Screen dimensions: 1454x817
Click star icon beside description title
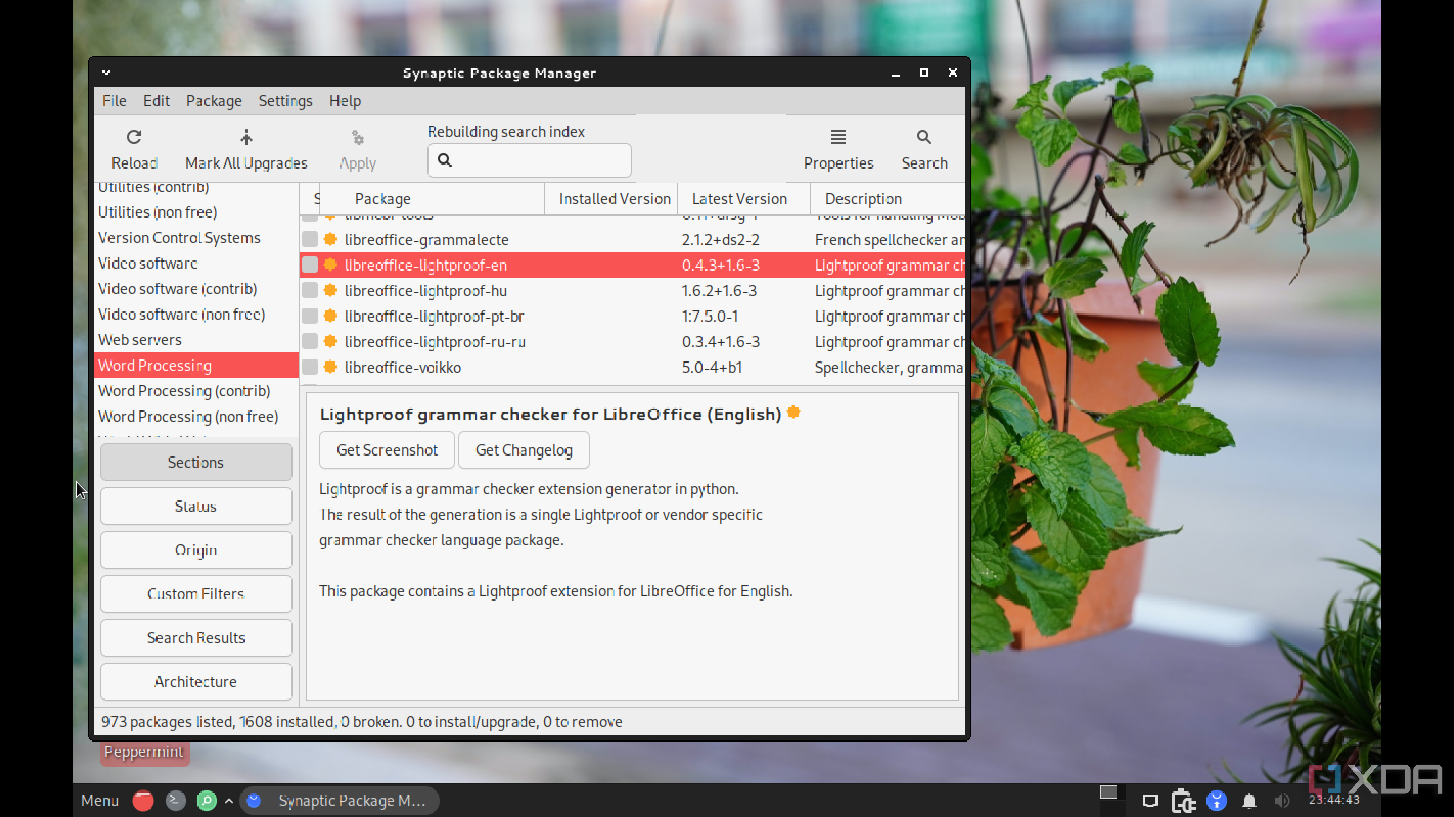pyautogui.click(x=793, y=412)
